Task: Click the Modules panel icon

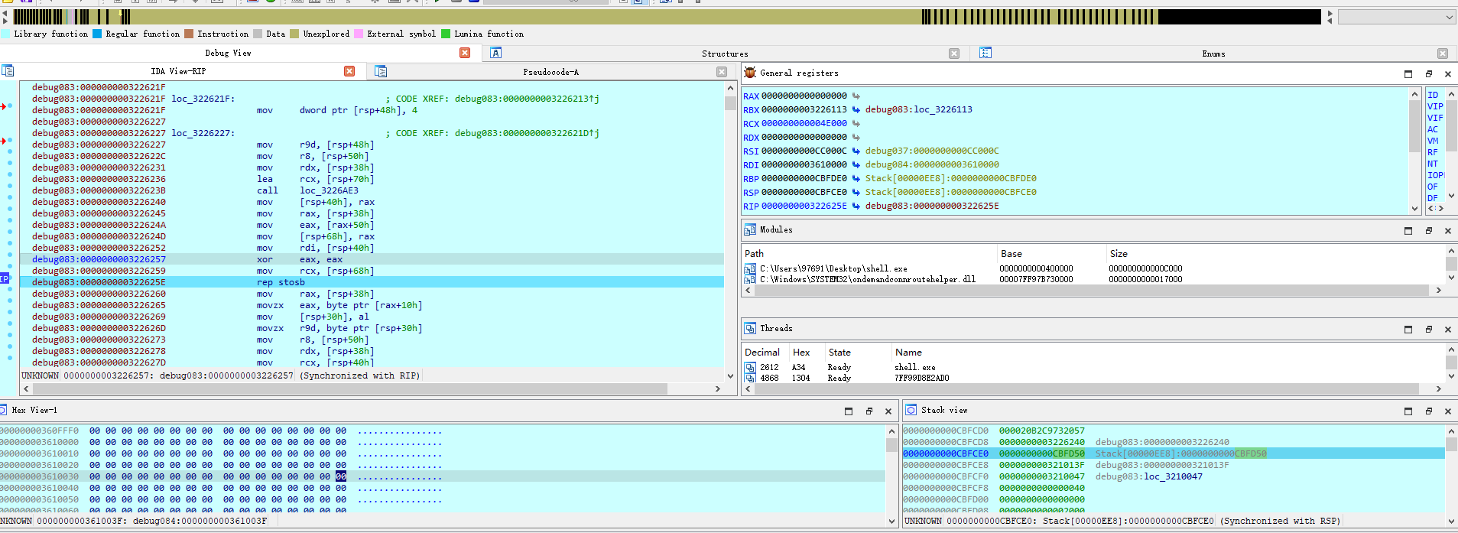Action: [750, 229]
